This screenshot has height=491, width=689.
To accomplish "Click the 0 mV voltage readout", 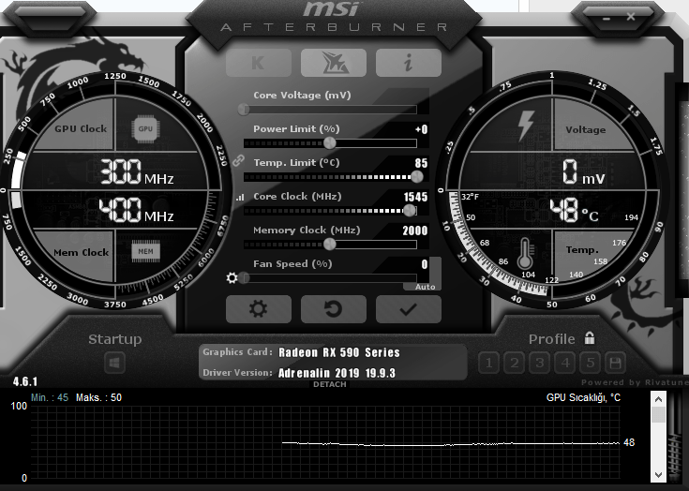I will click(584, 171).
